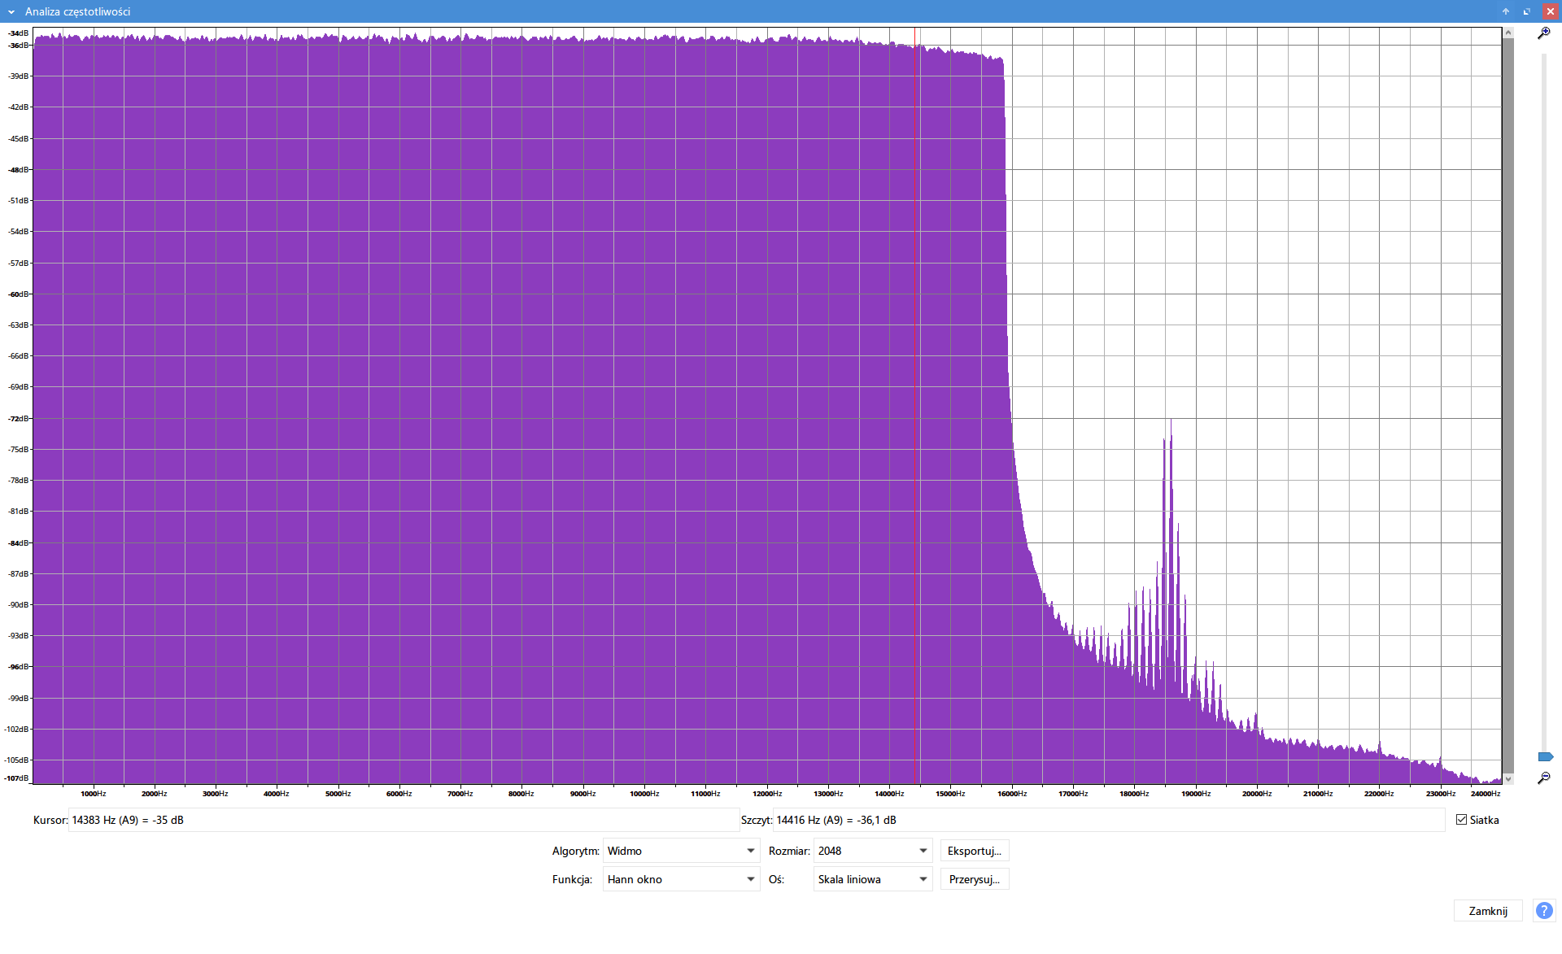Click the Kursor readout field
The height and width of the screenshot is (954, 1562).
(x=403, y=820)
